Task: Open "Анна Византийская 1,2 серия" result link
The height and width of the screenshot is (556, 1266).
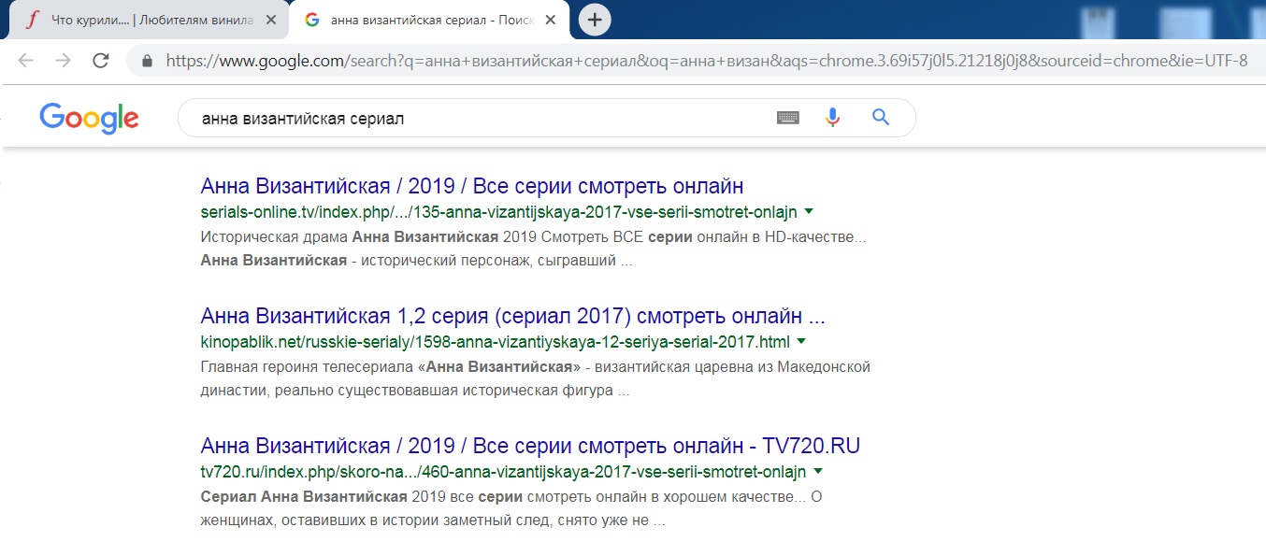Action: (x=512, y=315)
